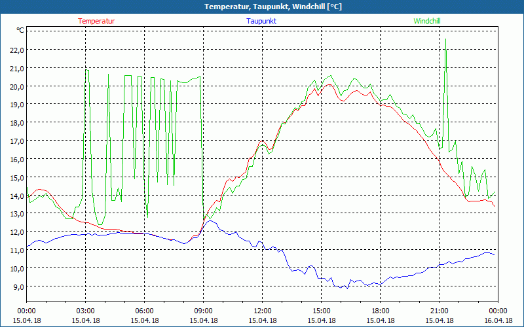This screenshot has width=524, height=327.
Task: Click the 09:00 time axis label
Action: (204, 311)
